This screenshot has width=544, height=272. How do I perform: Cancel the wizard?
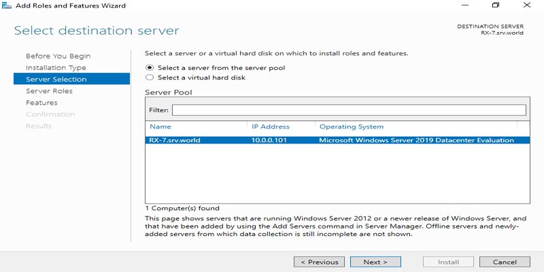tap(505, 262)
